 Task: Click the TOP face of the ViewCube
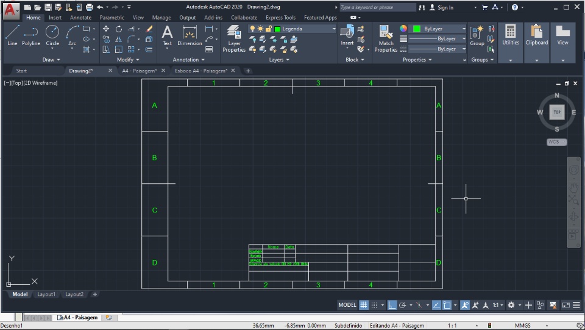556,112
